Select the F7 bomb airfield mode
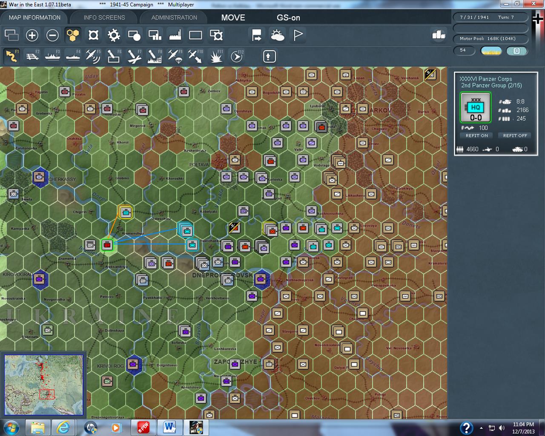 [x=134, y=56]
